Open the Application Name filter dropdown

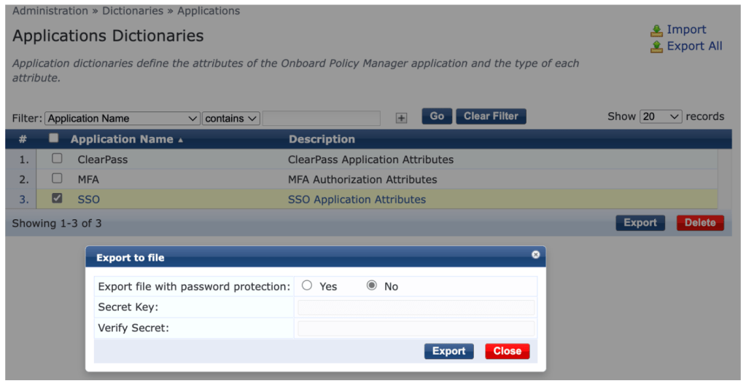tap(122, 118)
